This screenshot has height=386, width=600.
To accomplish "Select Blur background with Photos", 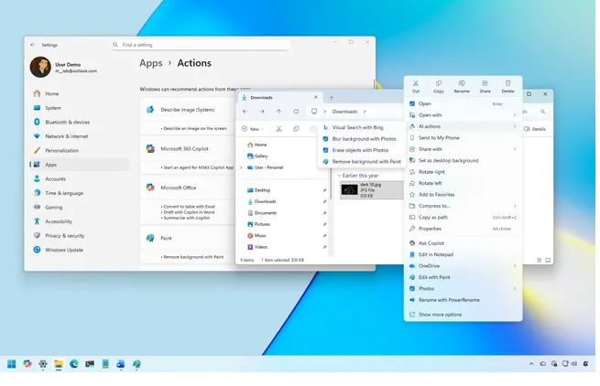I will (361, 139).
